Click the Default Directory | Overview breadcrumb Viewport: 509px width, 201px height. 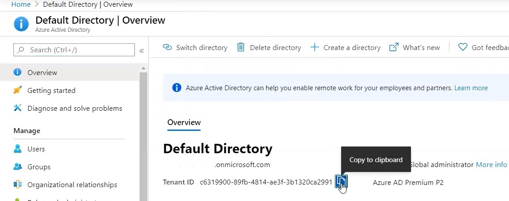pyautogui.click(x=88, y=4)
